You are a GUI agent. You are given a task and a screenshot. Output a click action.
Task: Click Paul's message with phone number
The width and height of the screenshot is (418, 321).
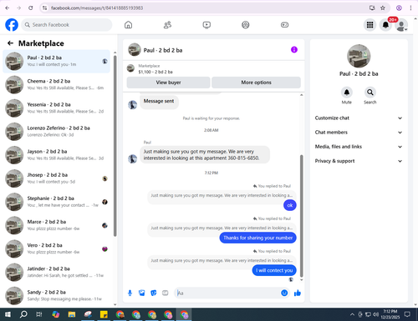pyautogui.click(x=205, y=155)
